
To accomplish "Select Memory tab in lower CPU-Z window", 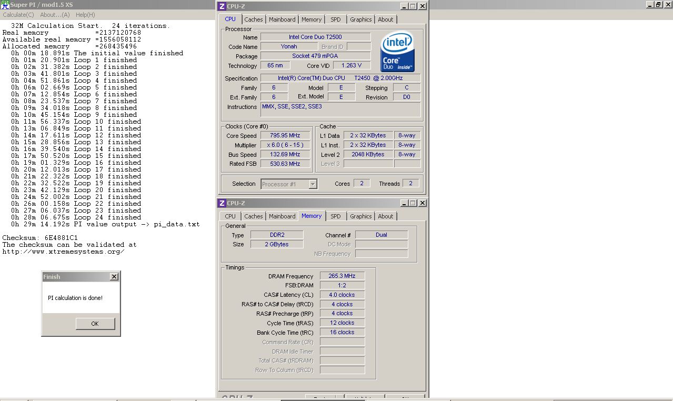I will coord(312,216).
